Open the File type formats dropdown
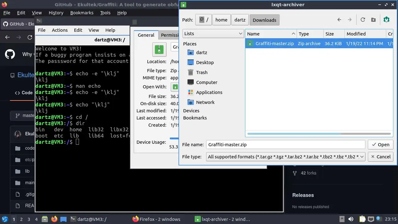 coord(285,157)
